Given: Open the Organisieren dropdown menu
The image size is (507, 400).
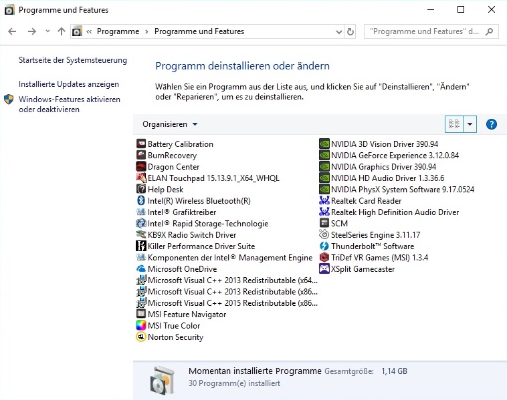Looking at the screenshot, I should pyautogui.click(x=170, y=124).
